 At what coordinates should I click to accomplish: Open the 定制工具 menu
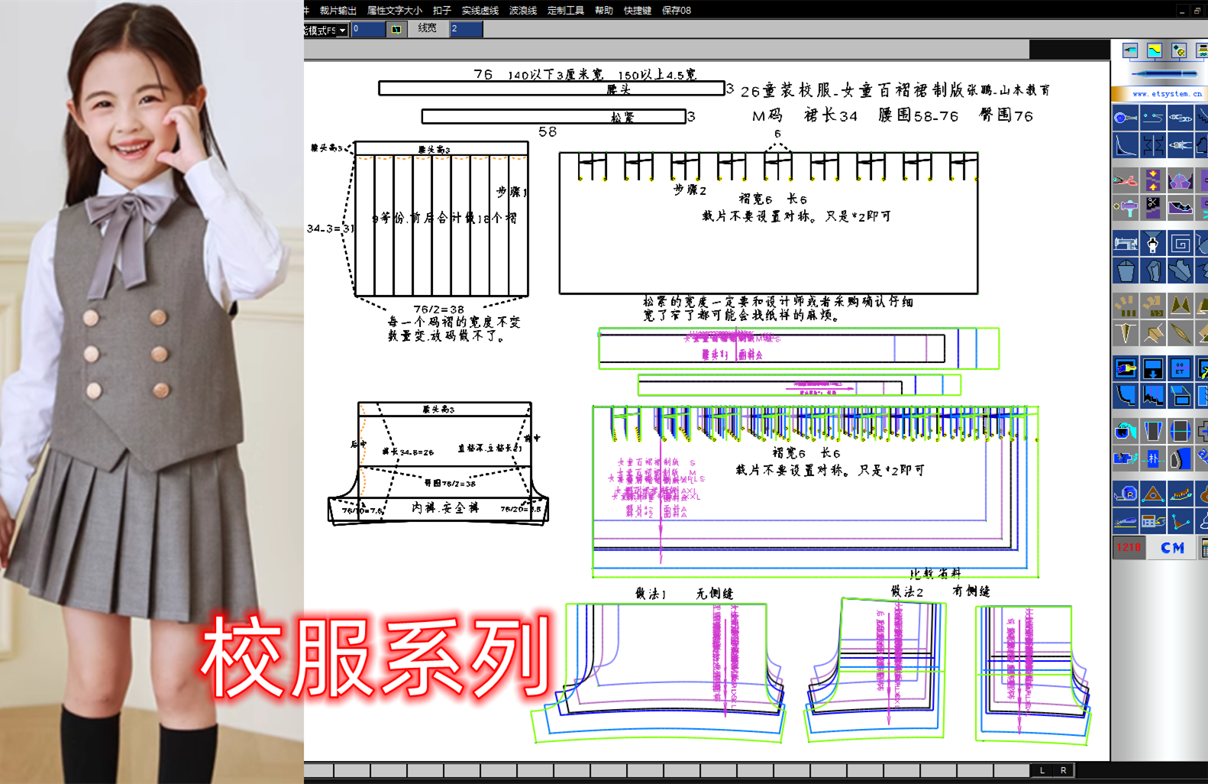pos(565,10)
